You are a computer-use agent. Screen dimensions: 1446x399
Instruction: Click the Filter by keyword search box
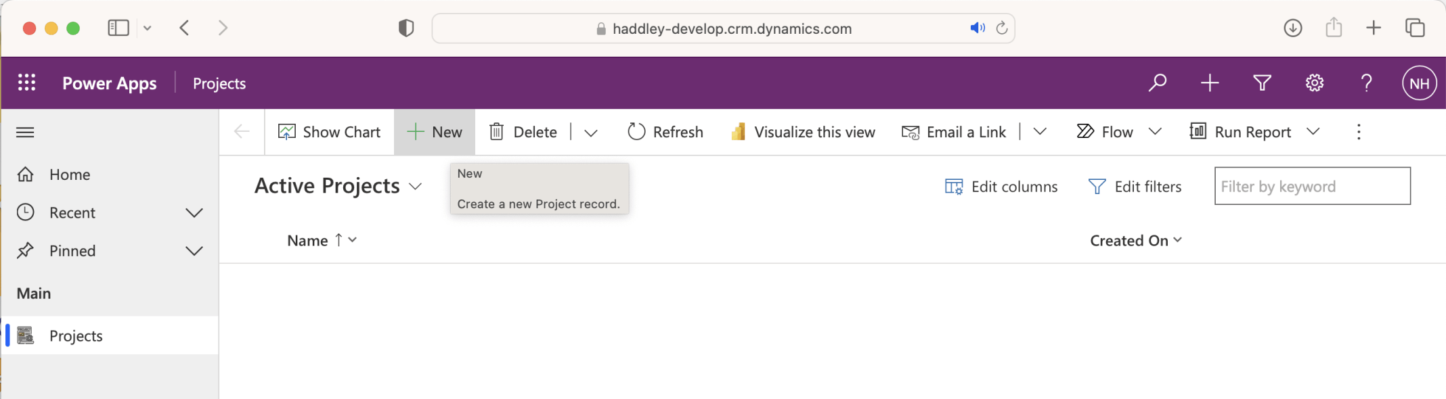[x=1312, y=186]
